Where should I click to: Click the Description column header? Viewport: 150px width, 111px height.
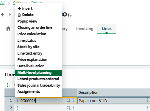coord(114,93)
